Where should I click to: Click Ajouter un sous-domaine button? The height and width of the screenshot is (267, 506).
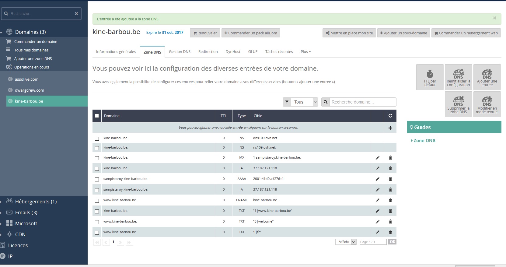403,33
